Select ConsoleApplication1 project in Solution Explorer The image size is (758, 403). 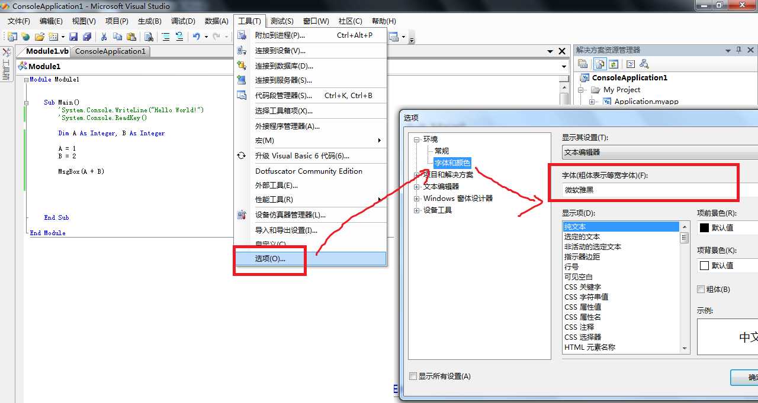(x=629, y=78)
